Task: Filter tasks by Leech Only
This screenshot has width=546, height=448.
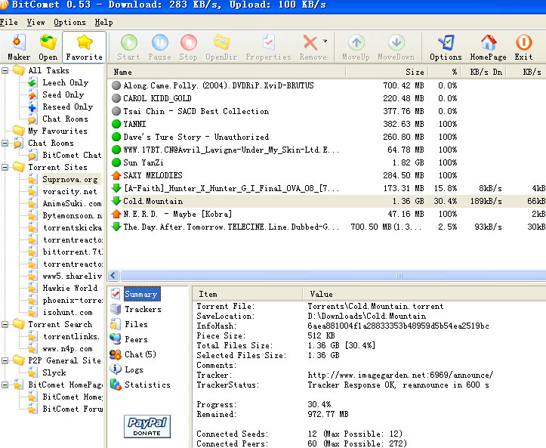Action: click(x=65, y=82)
